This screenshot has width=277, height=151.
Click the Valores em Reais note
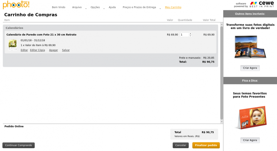tap(187, 136)
